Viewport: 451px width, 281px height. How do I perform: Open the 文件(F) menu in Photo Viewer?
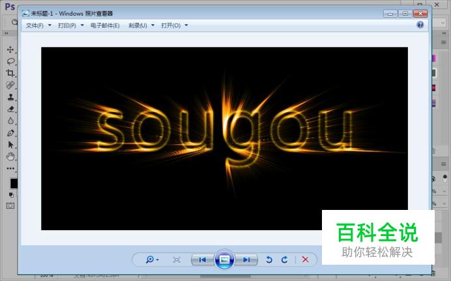tap(35, 25)
